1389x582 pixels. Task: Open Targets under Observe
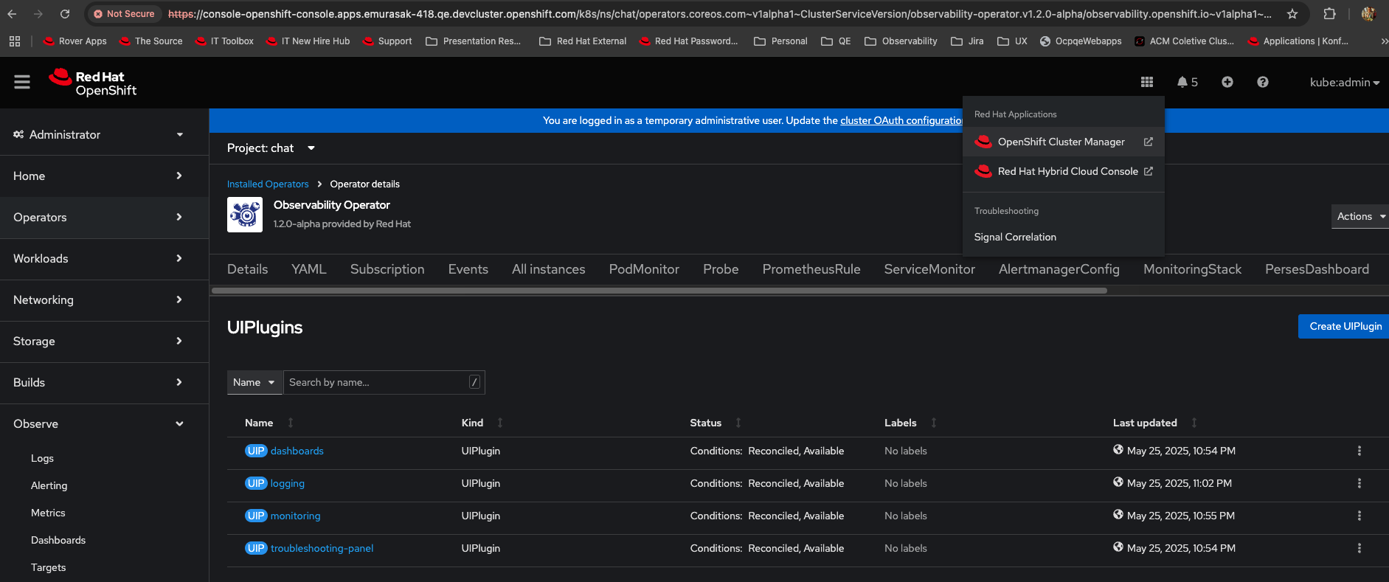(x=48, y=567)
